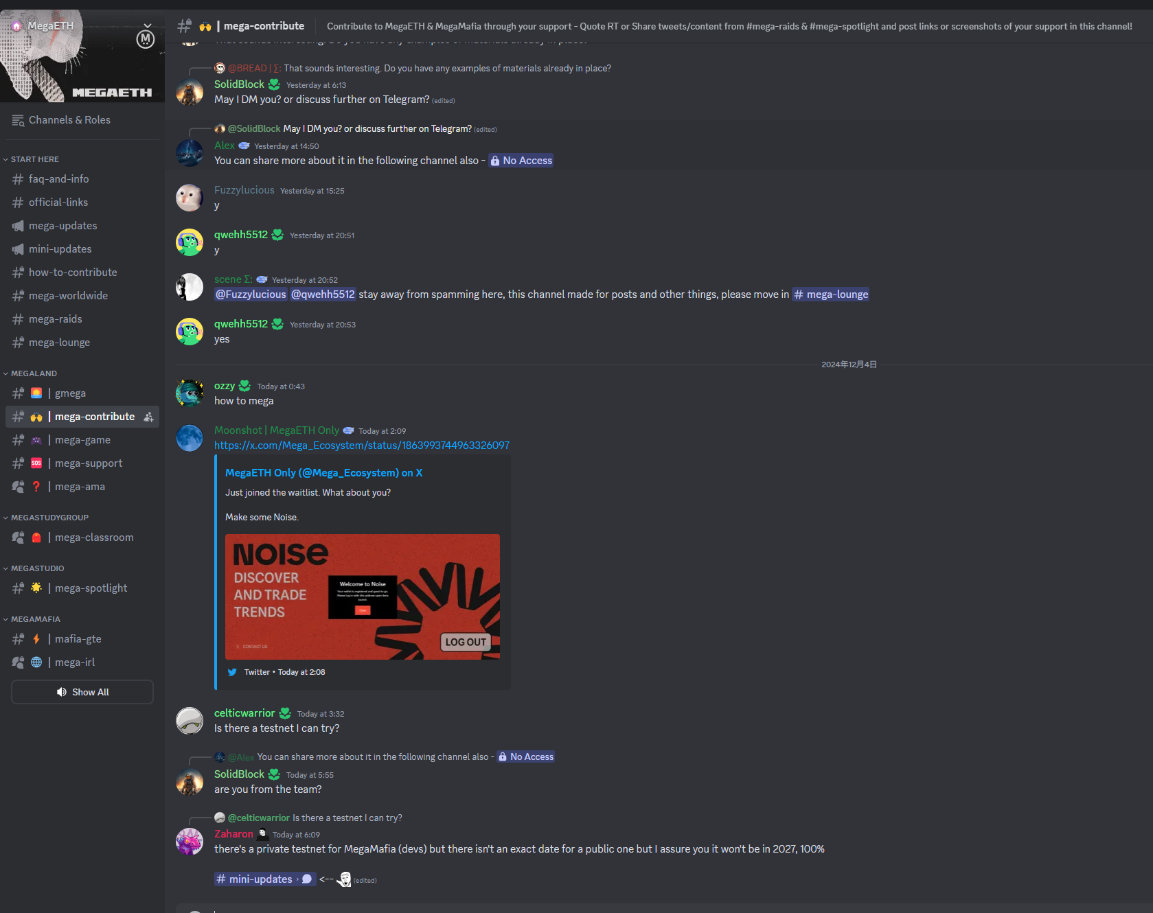The image size is (1153, 913).
Task: Collapse the MEGAMAFIA category
Action: [32, 619]
